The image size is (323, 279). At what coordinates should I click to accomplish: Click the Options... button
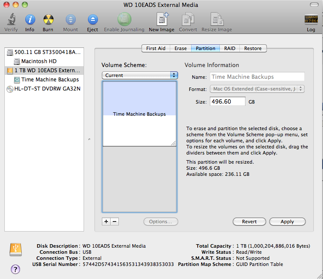click(161, 222)
